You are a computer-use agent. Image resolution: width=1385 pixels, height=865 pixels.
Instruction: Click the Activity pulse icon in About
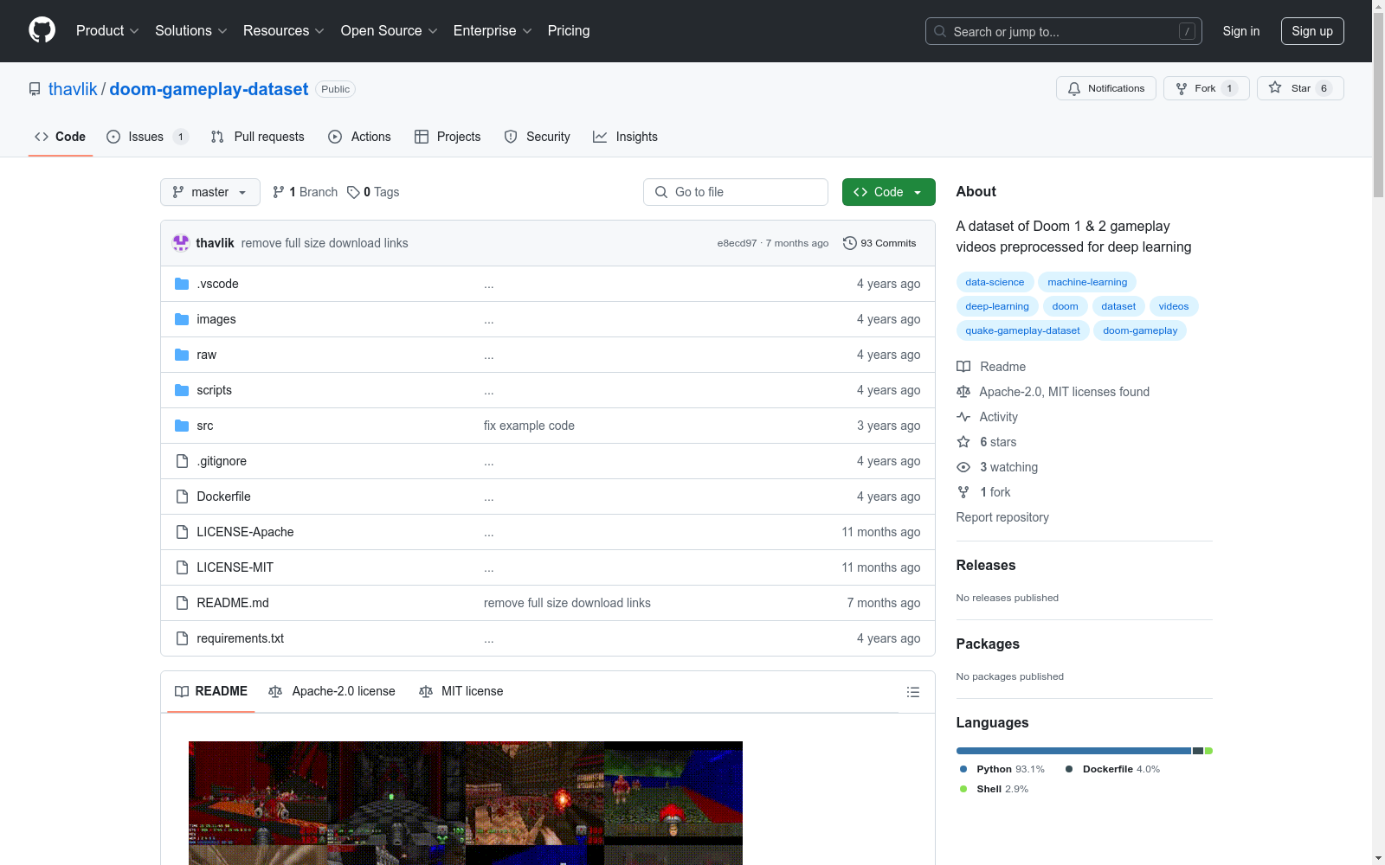(x=963, y=417)
